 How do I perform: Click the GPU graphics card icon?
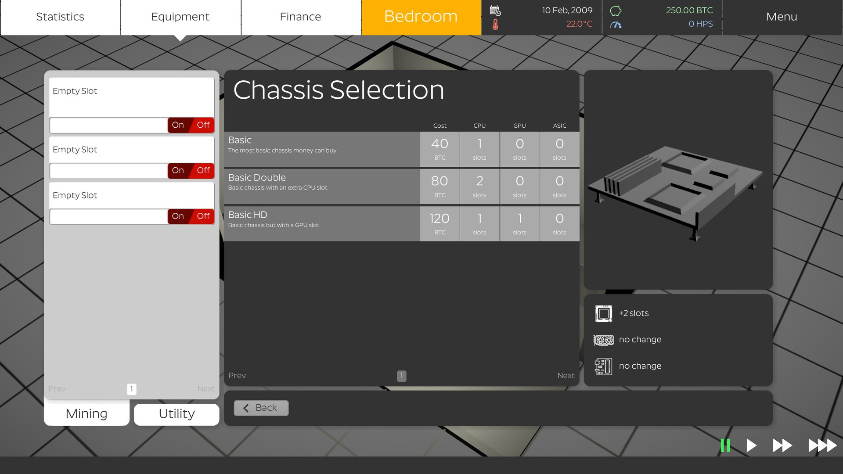603,340
